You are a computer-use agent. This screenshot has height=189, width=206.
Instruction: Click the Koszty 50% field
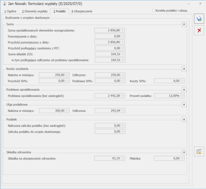coord(169,81)
